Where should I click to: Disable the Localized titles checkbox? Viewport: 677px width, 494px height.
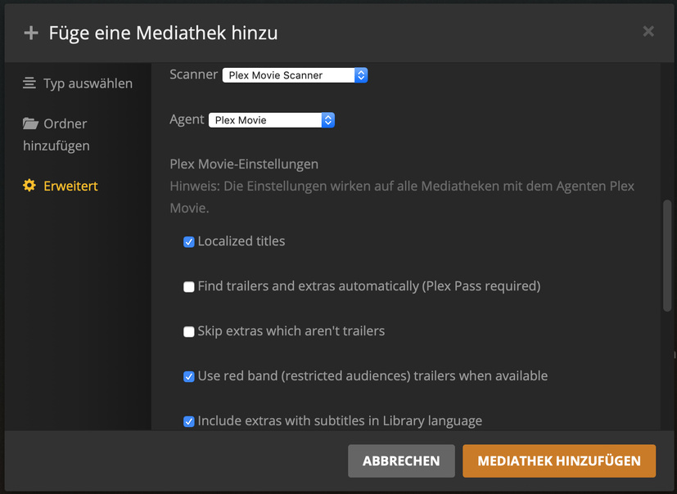189,242
